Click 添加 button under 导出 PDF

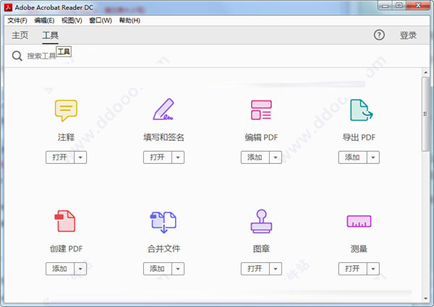pos(353,157)
